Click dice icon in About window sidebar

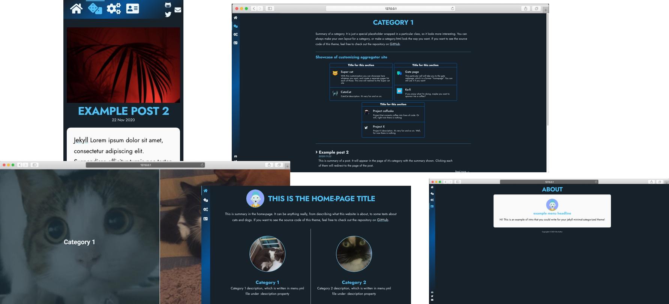point(432,194)
